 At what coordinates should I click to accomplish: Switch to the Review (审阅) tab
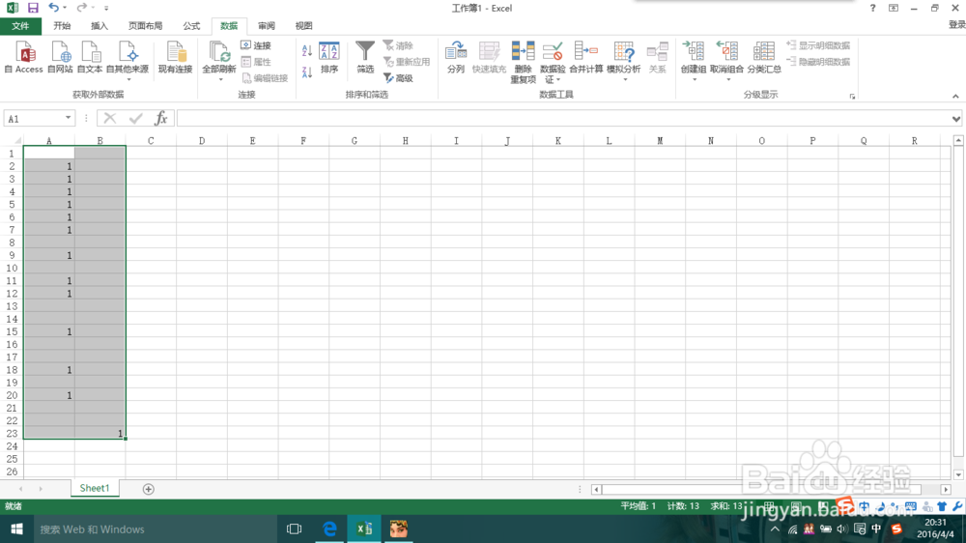tap(267, 26)
